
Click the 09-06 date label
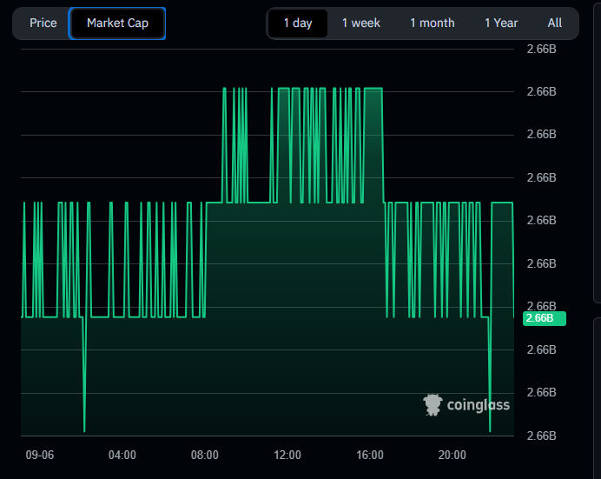(x=39, y=455)
